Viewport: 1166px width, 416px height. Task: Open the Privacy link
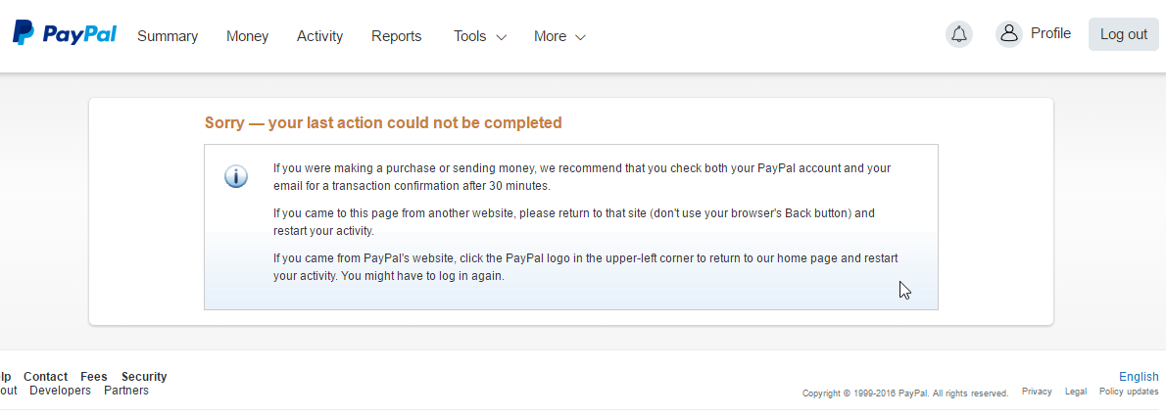pos(1037,392)
